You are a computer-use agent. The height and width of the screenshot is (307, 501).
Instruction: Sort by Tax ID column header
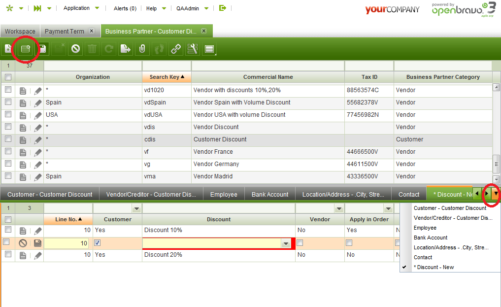coord(369,77)
